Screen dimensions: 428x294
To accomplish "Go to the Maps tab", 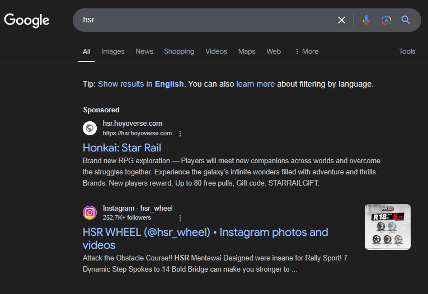I will (x=246, y=51).
